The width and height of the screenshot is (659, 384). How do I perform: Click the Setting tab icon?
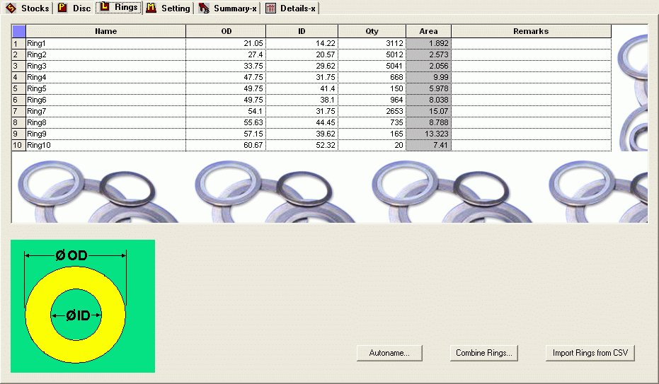click(x=151, y=8)
